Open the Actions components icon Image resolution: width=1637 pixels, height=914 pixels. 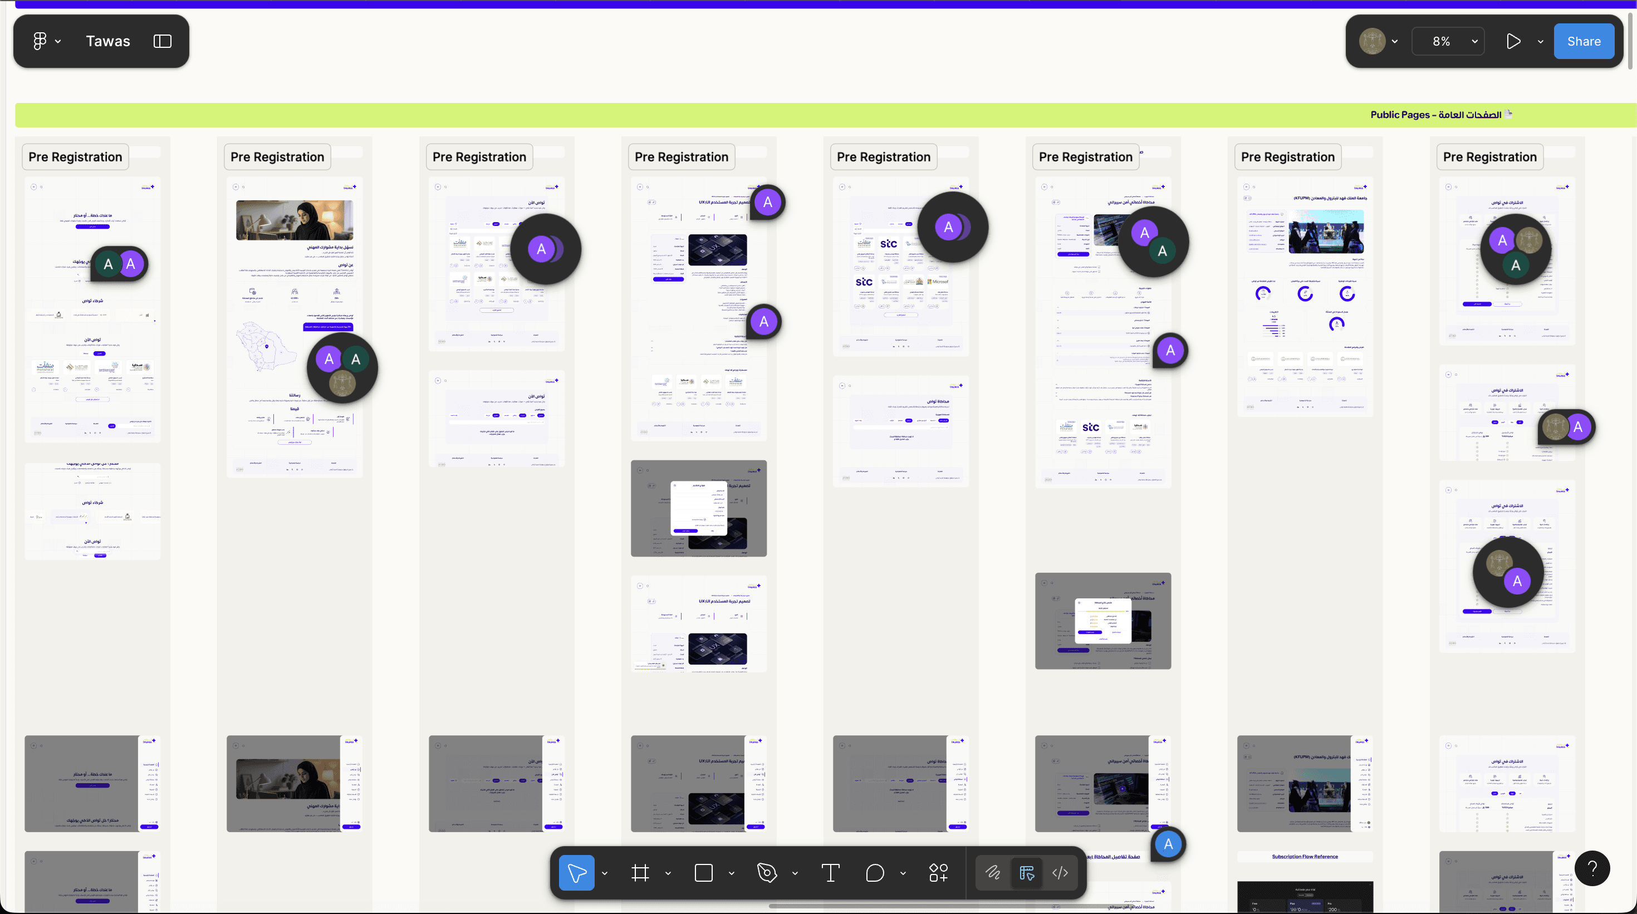938,873
